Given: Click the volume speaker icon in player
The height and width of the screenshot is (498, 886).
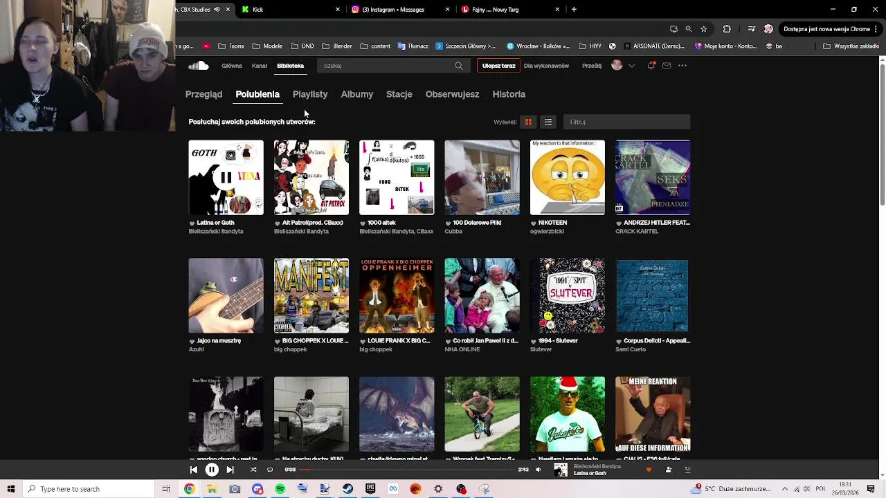Looking at the screenshot, I should pos(539,470).
